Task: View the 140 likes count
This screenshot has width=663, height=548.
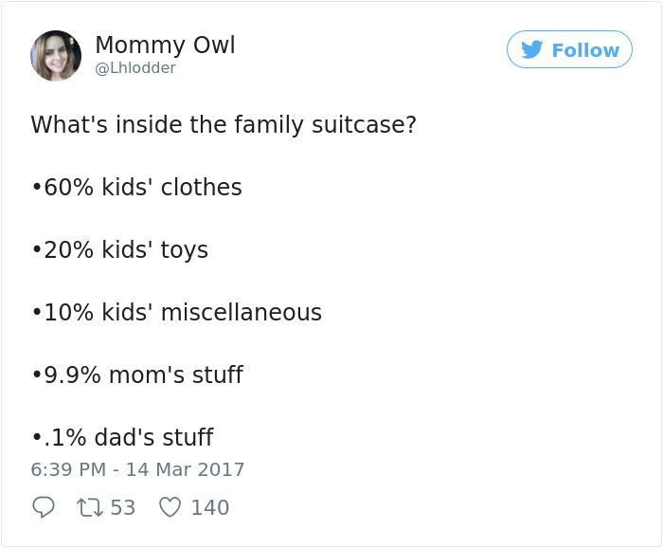Action: tap(209, 508)
